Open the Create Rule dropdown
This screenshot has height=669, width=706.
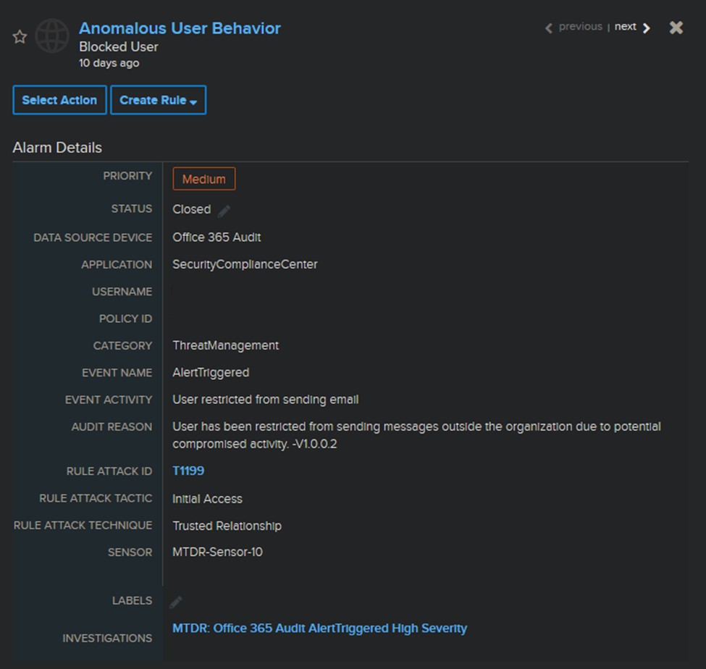158,100
